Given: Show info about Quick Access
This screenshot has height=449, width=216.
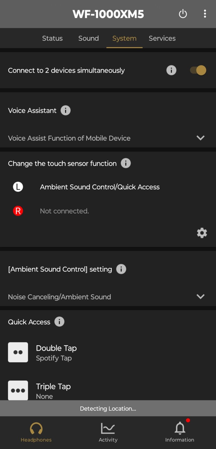Looking at the screenshot, I should click(x=59, y=322).
